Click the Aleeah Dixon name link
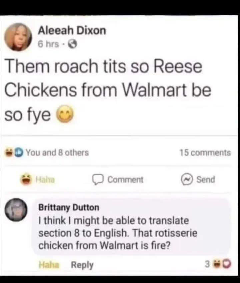Screen dimensions: 240x283 (x=72, y=30)
